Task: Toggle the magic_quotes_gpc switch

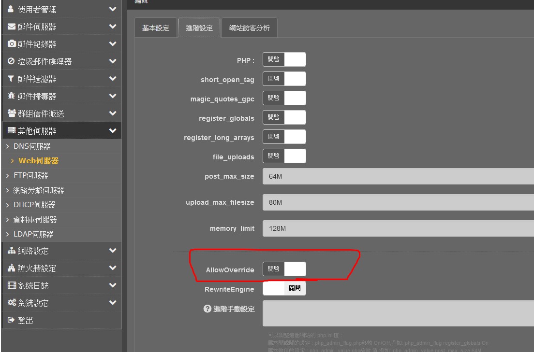Action: (284, 99)
